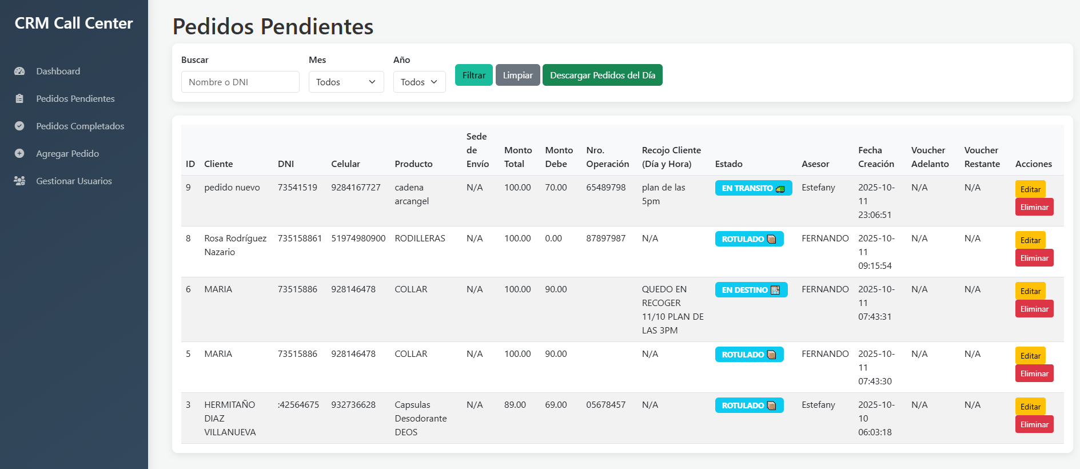Click the ROTULADO badge for Rosa Rodríguez
1080x469 pixels.
pyautogui.click(x=748, y=239)
